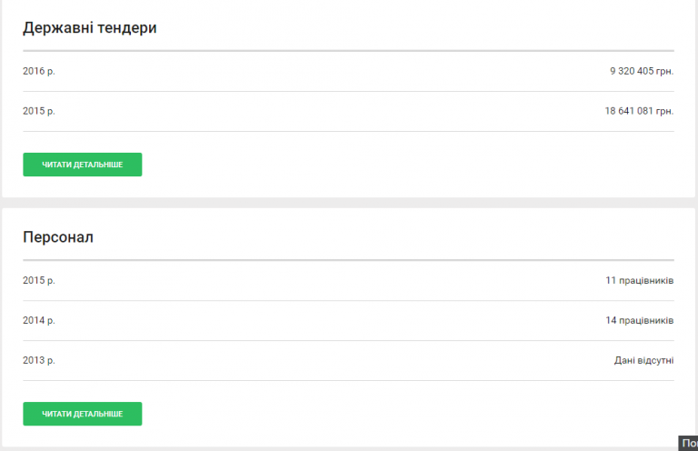Click the 'Дані відсутні' text
The height and width of the screenshot is (451, 698).
[643, 360]
